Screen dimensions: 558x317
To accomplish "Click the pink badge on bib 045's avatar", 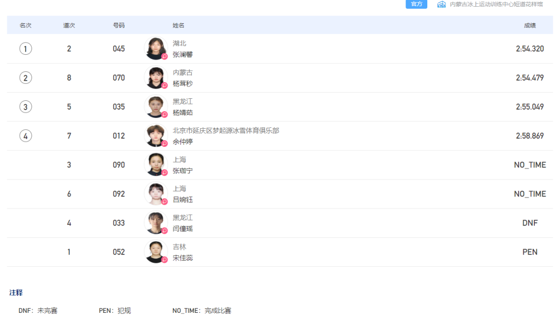I will (x=164, y=56).
